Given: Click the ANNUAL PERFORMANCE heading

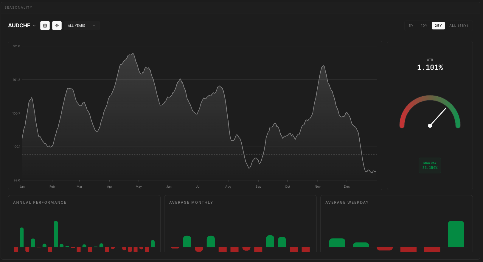Looking at the screenshot, I should pyautogui.click(x=40, y=203).
